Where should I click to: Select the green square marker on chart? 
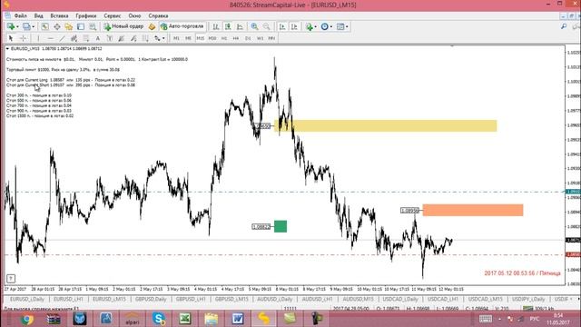(281, 226)
